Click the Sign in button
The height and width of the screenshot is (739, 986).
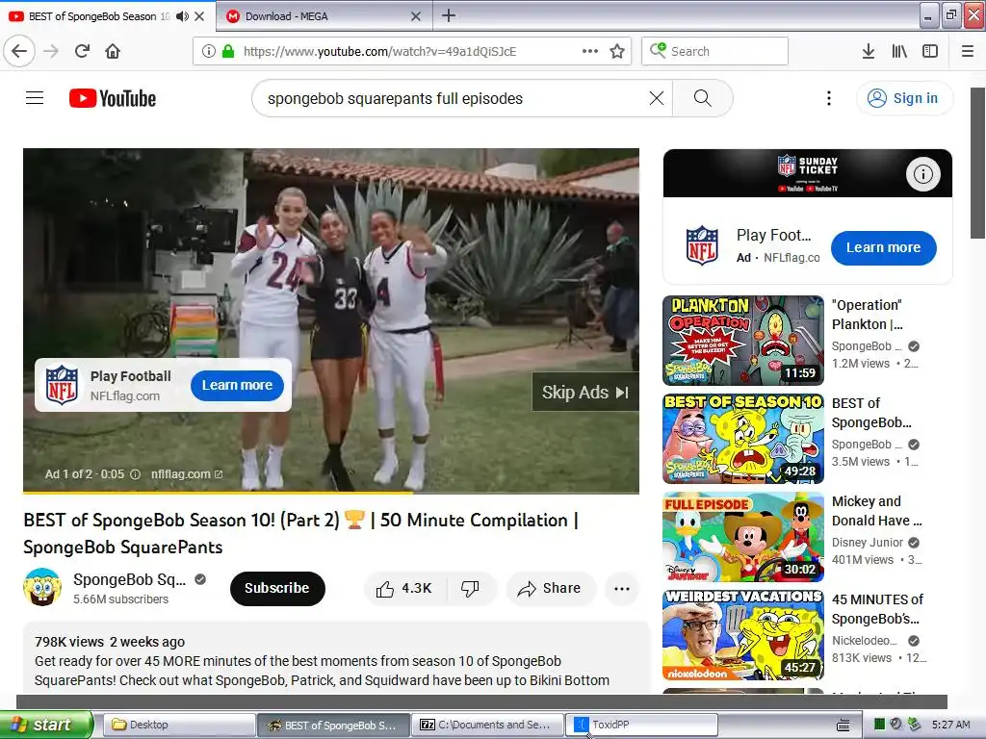[903, 98]
